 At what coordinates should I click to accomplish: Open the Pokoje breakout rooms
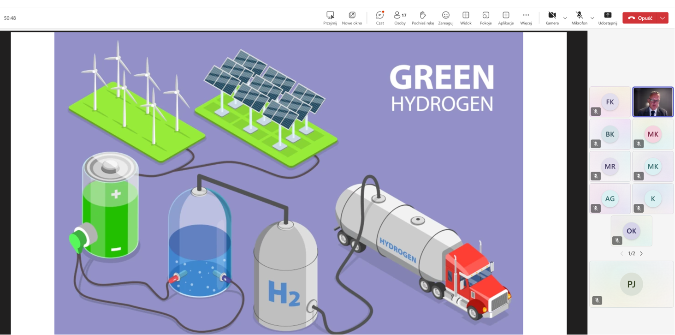click(x=486, y=16)
